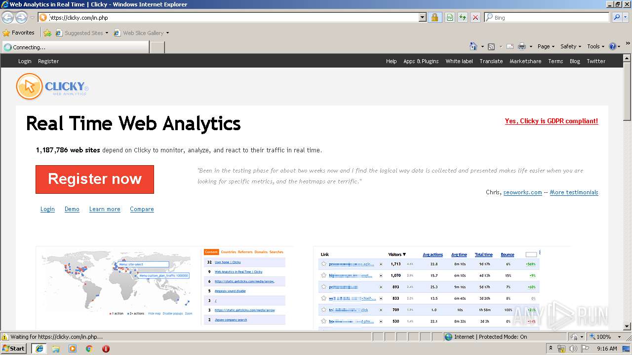Click the Clicky logo

tap(52, 87)
